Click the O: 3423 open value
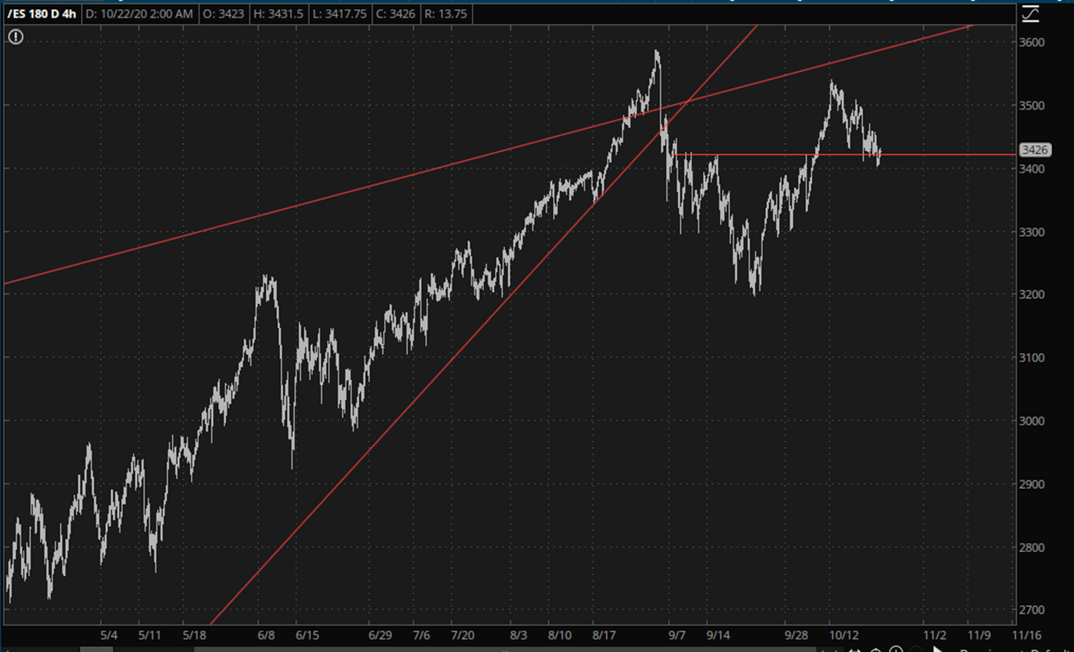 point(223,14)
